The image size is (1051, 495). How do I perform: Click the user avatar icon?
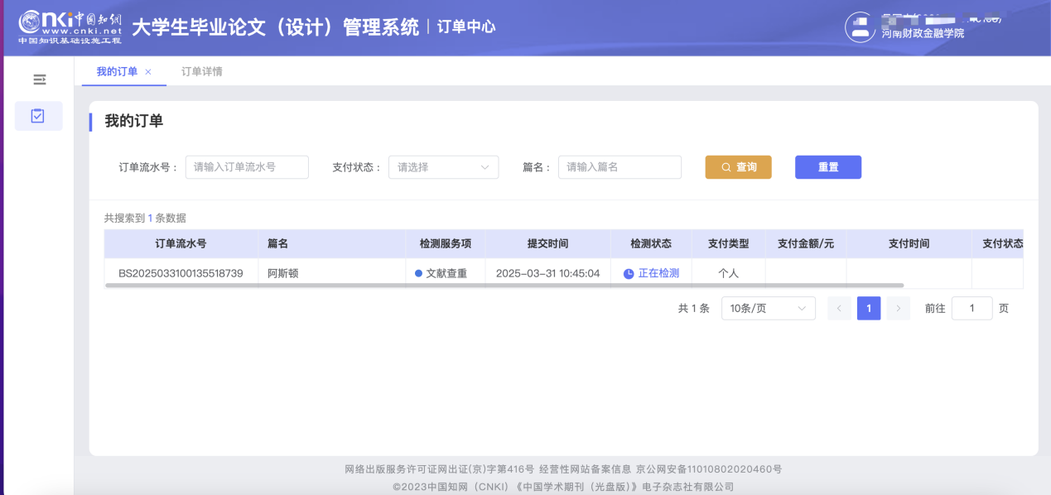click(x=860, y=27)
